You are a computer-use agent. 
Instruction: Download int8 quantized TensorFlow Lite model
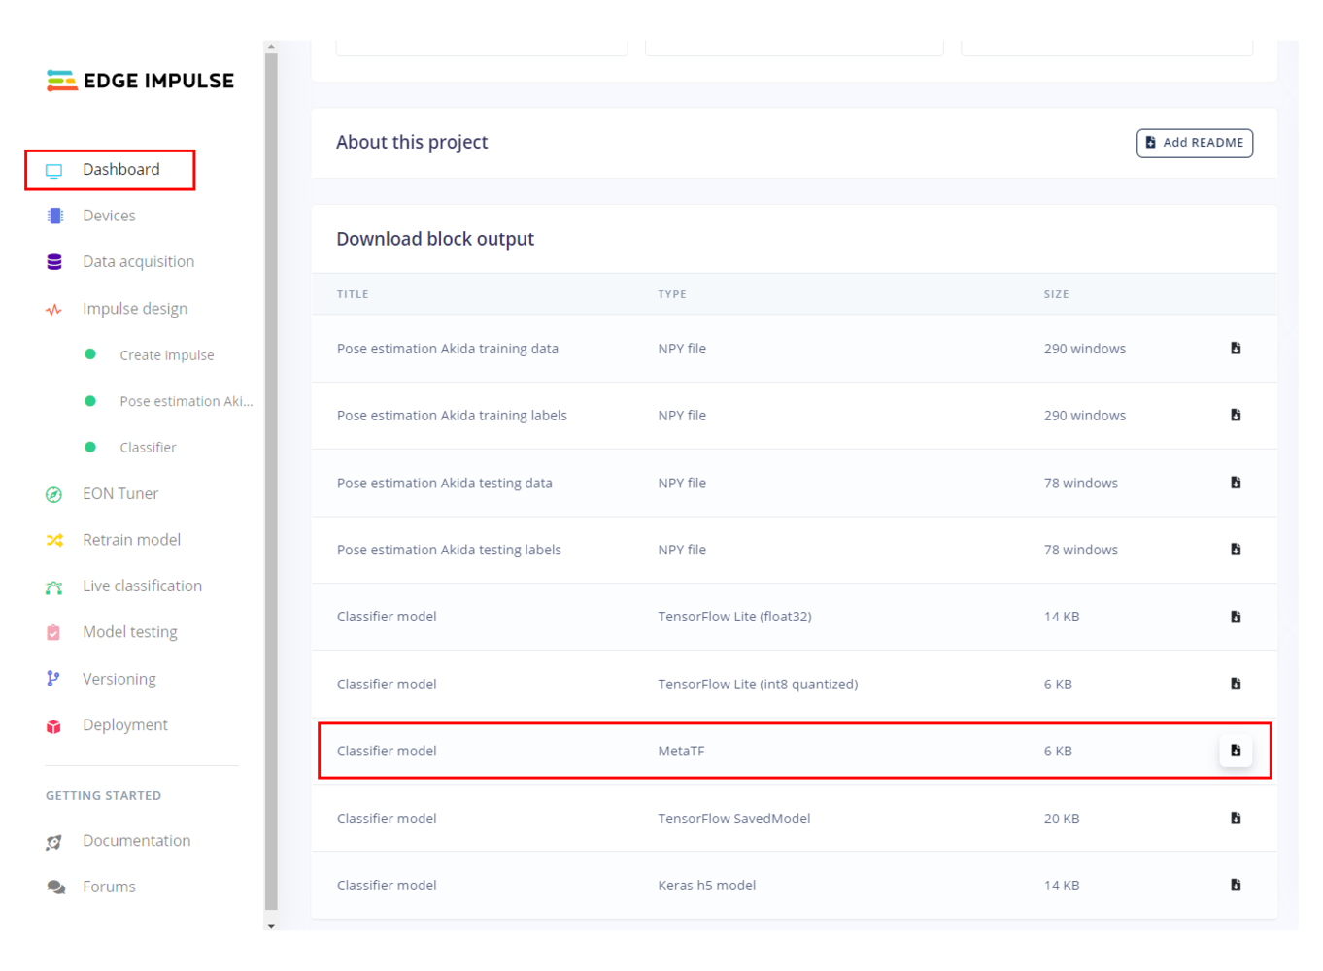(x=1236, y=684)
